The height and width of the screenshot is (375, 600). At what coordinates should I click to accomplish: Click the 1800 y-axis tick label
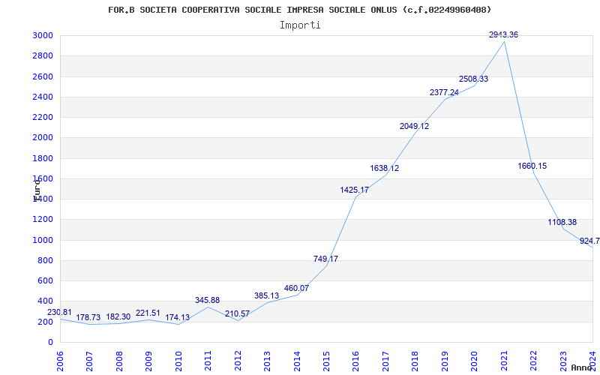click(44, 158)
